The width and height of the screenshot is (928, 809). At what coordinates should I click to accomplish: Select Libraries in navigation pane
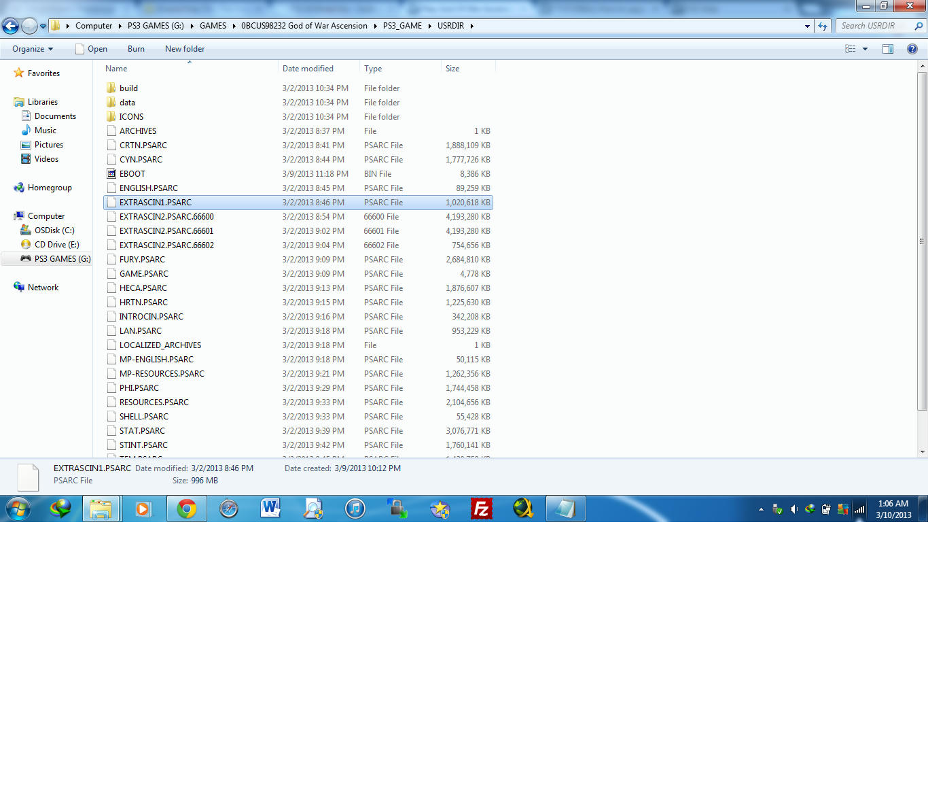tap(42, 102)
